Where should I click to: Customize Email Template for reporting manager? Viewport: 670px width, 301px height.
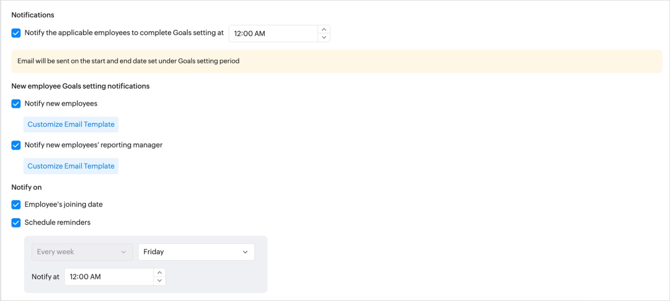coord(71,166)
